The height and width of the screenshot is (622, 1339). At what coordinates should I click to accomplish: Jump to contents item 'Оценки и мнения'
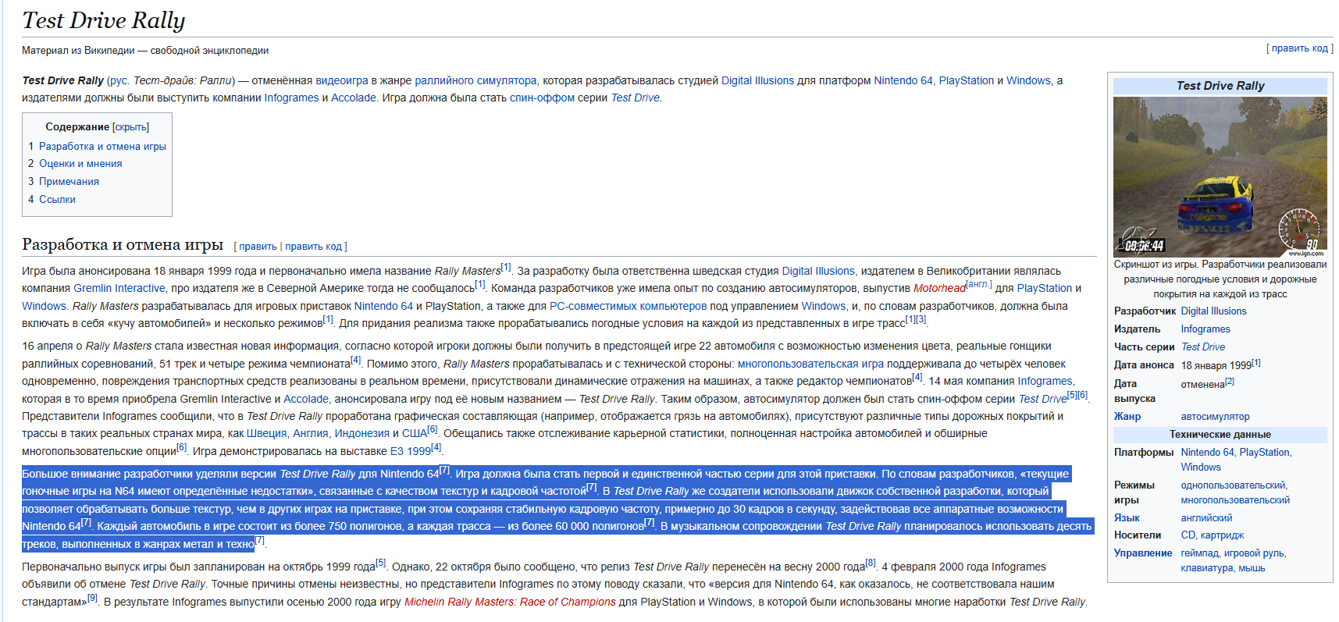(x=80, y=163)
